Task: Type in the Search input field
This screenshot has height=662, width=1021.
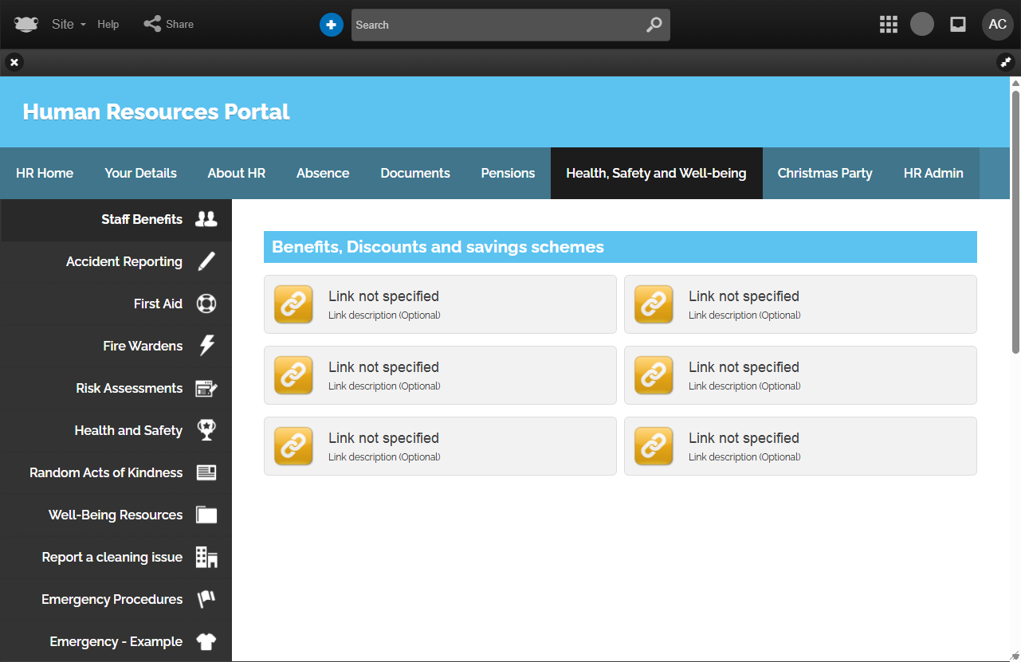Action: (494, 25)
